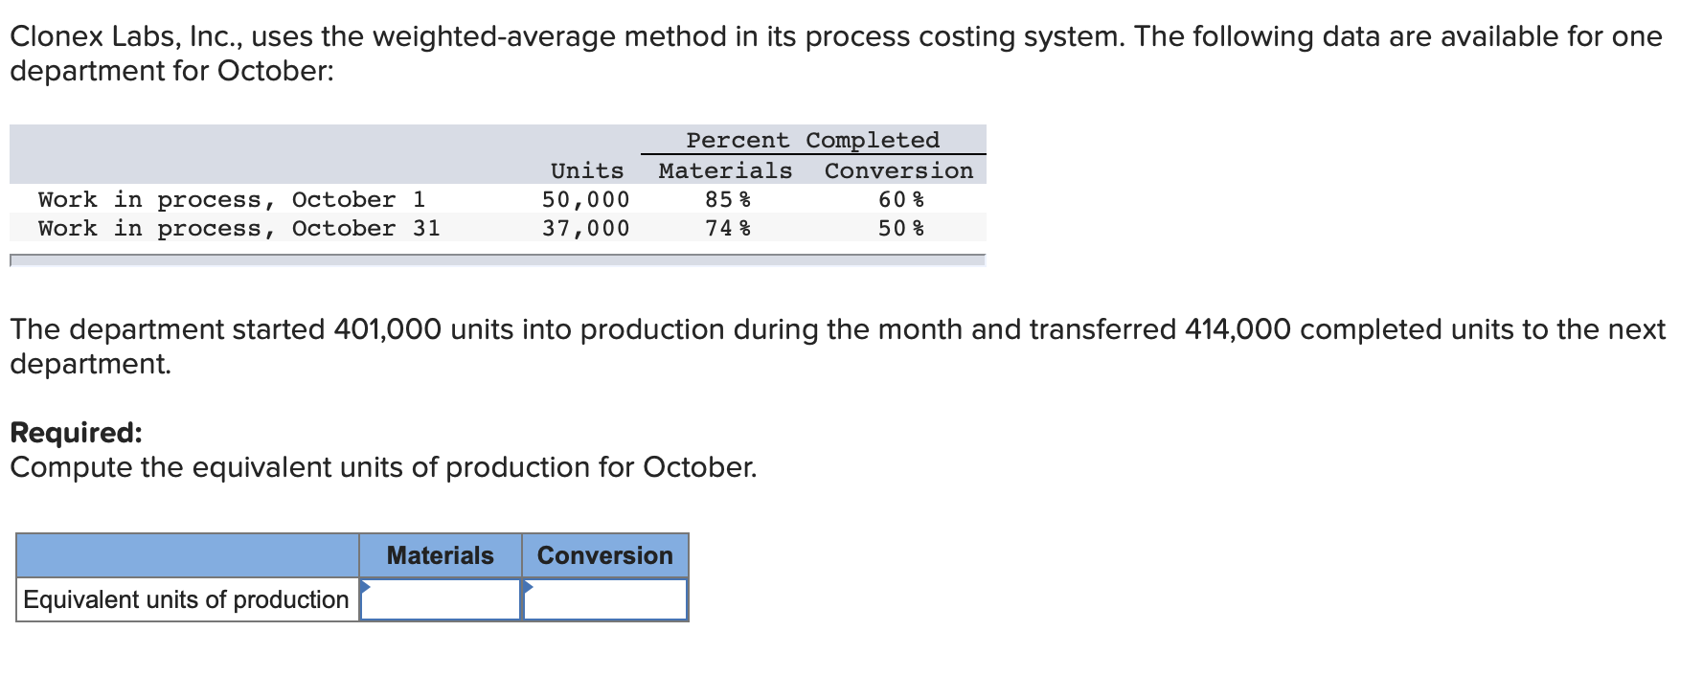Select the Units column header
This screenshot has height=676, width=1703.
pos(586,170)
